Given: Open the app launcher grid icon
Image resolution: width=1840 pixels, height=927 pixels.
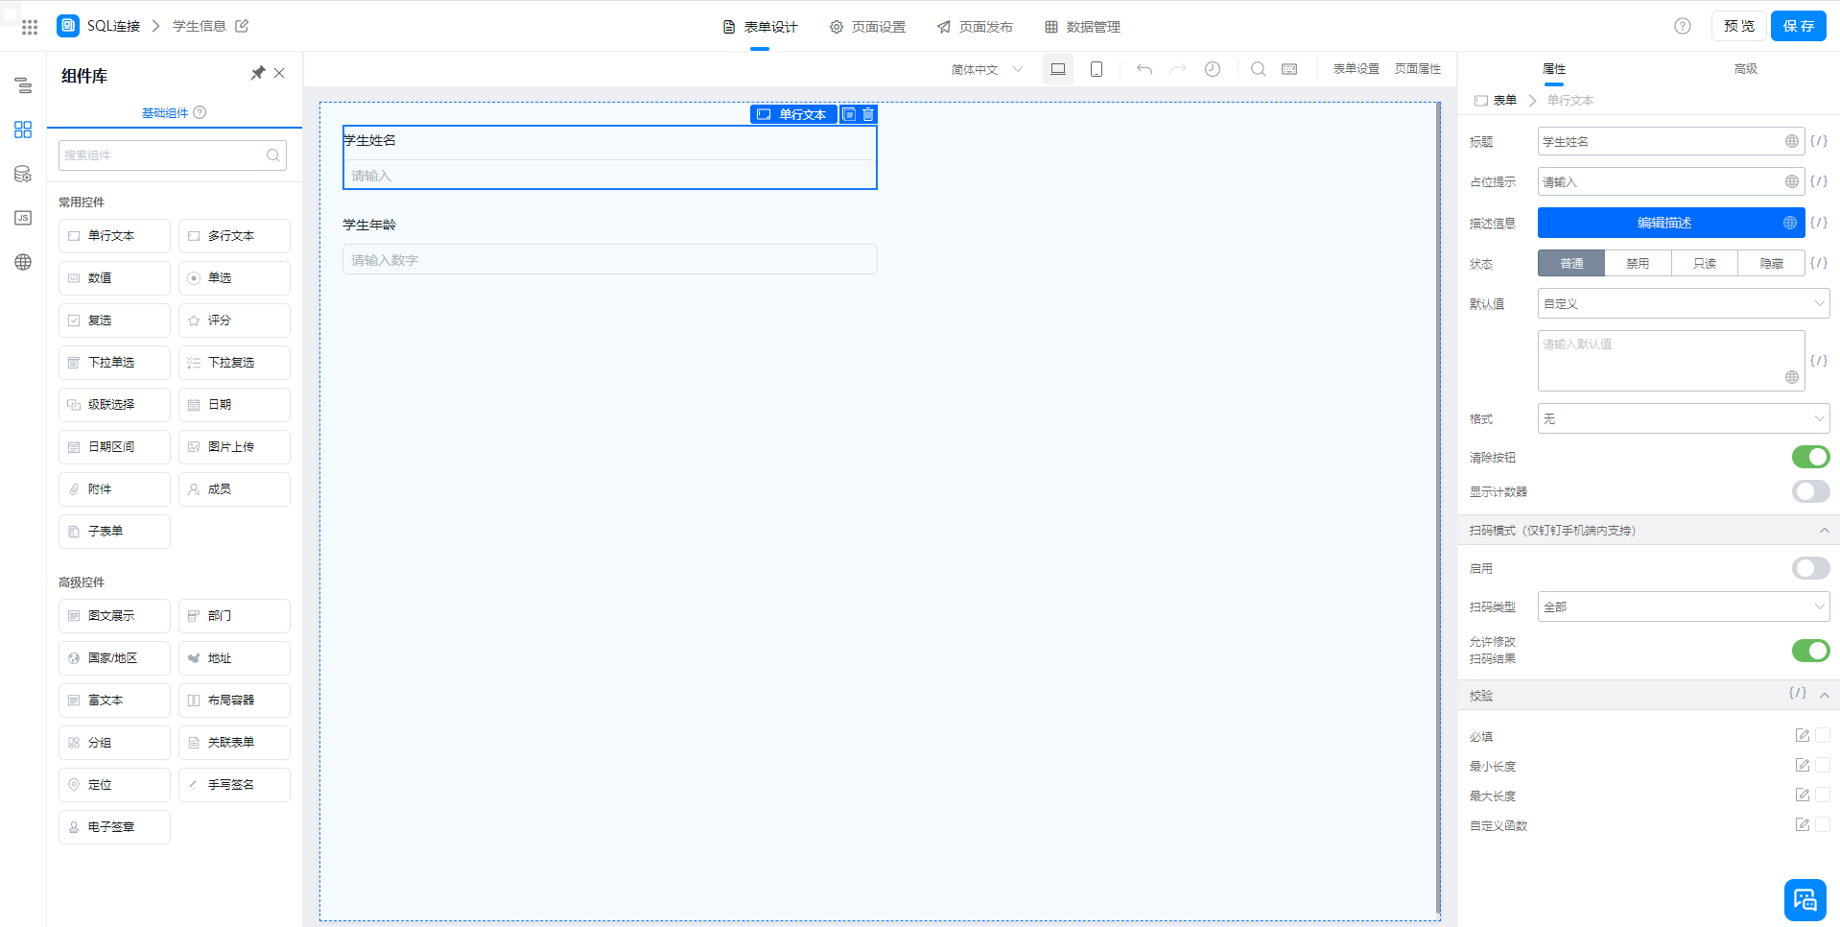Looking at the screenshot, I should 30,27.
